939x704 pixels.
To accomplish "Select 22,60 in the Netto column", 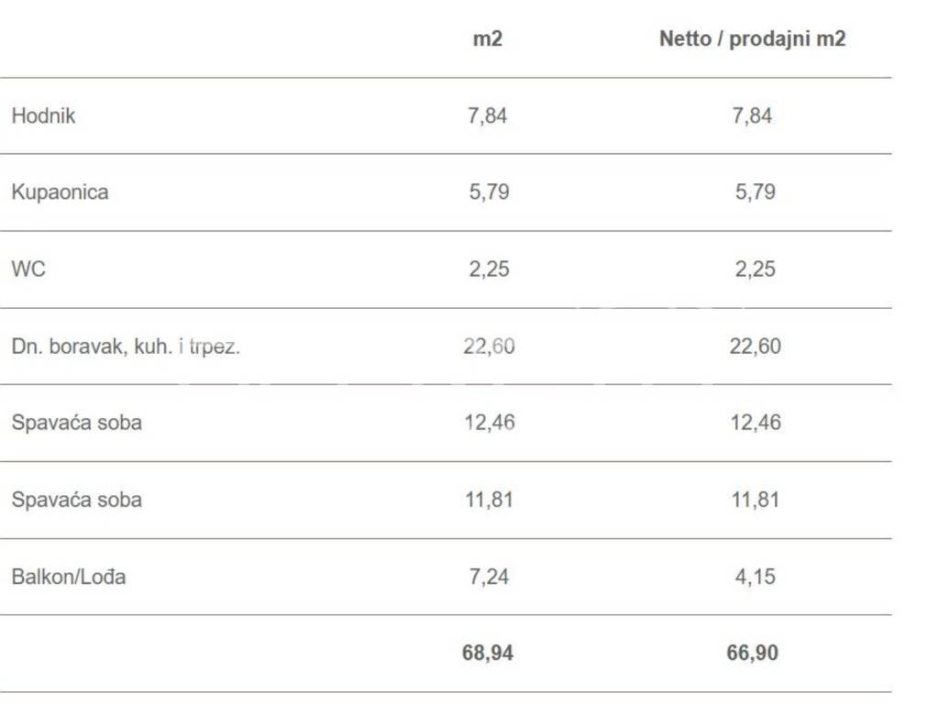I will tap(755, 346).
